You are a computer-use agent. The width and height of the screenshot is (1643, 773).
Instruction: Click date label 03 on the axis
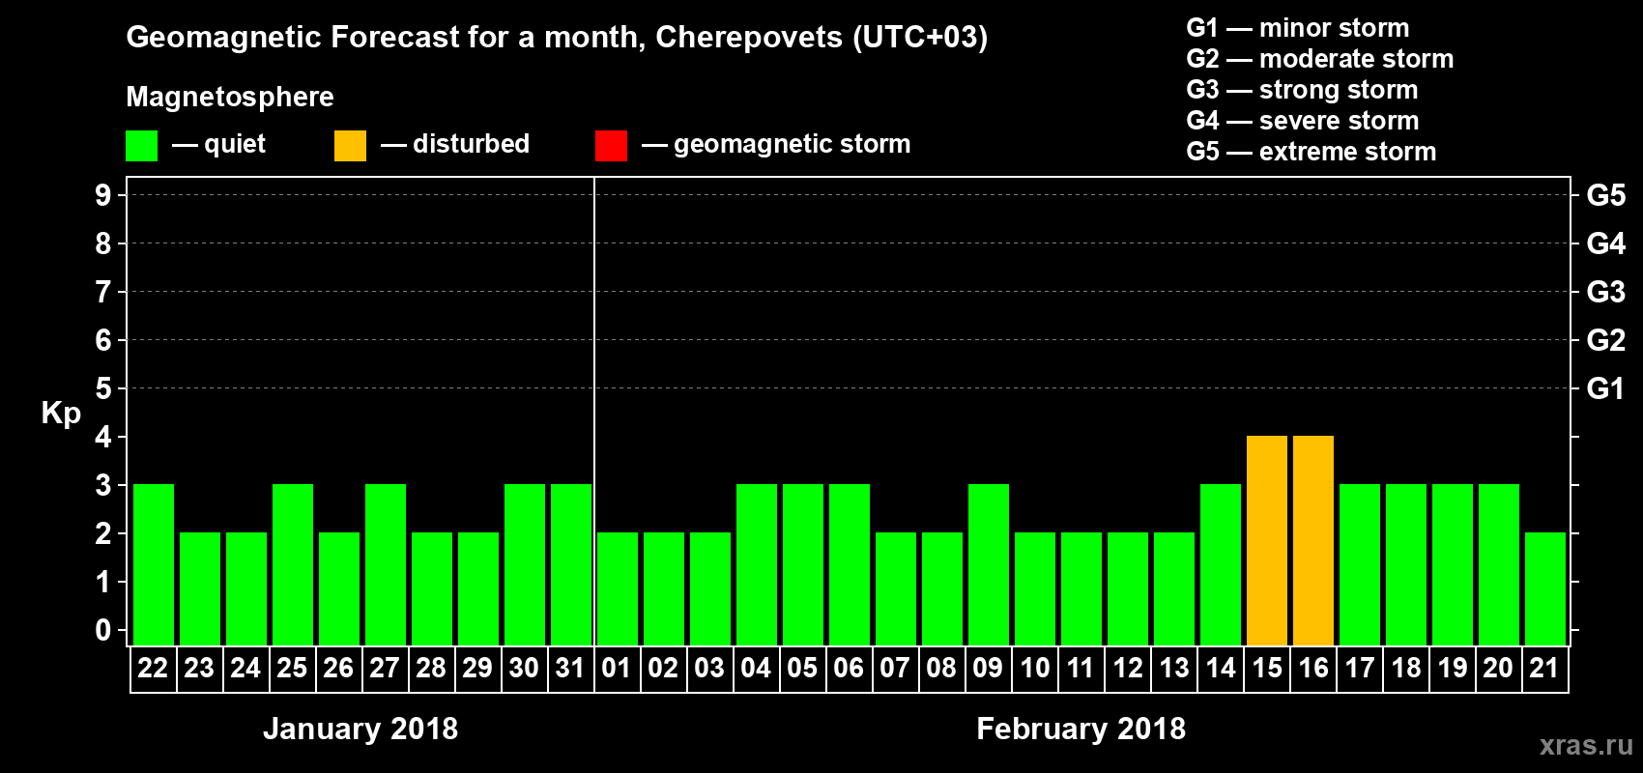[709, 668]
